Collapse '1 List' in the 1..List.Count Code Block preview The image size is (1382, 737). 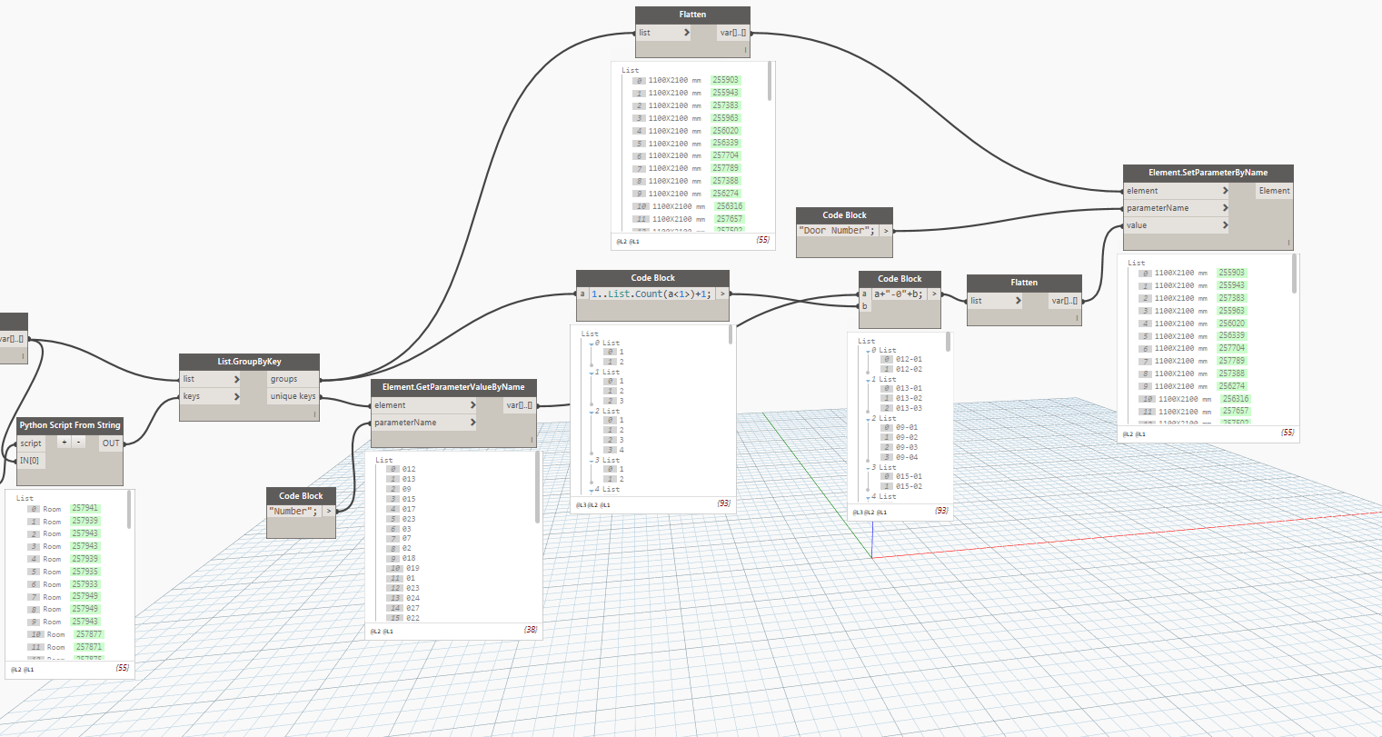(592, 373)
